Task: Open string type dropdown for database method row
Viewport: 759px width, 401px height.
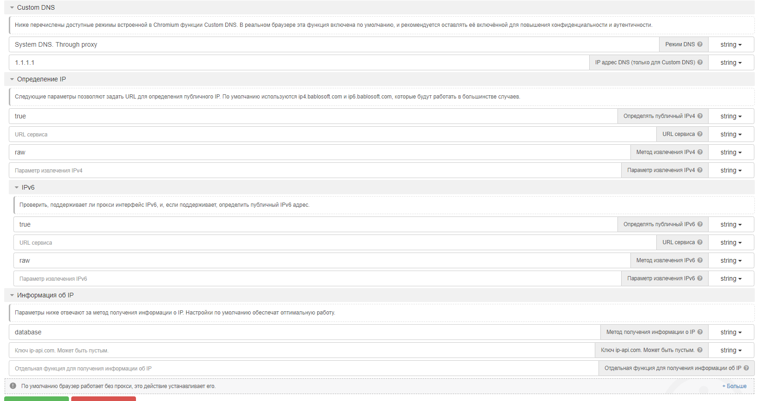Action: [731, 332]
